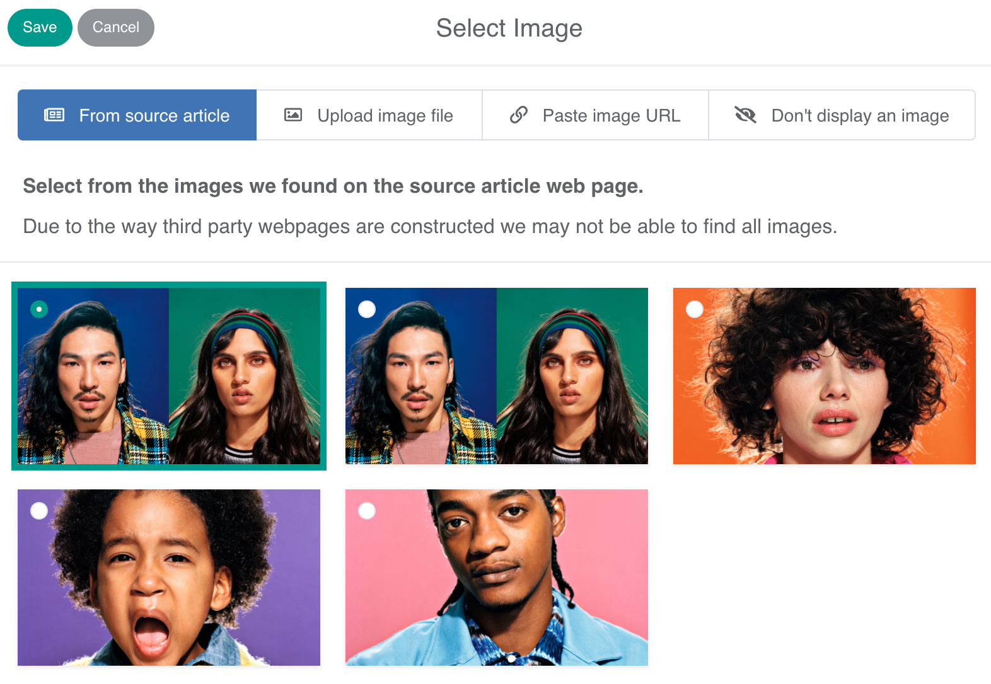Click the chain link icon beside Paste image URL
The height and width of the screenshot is (684, 991).
point(518,115)
